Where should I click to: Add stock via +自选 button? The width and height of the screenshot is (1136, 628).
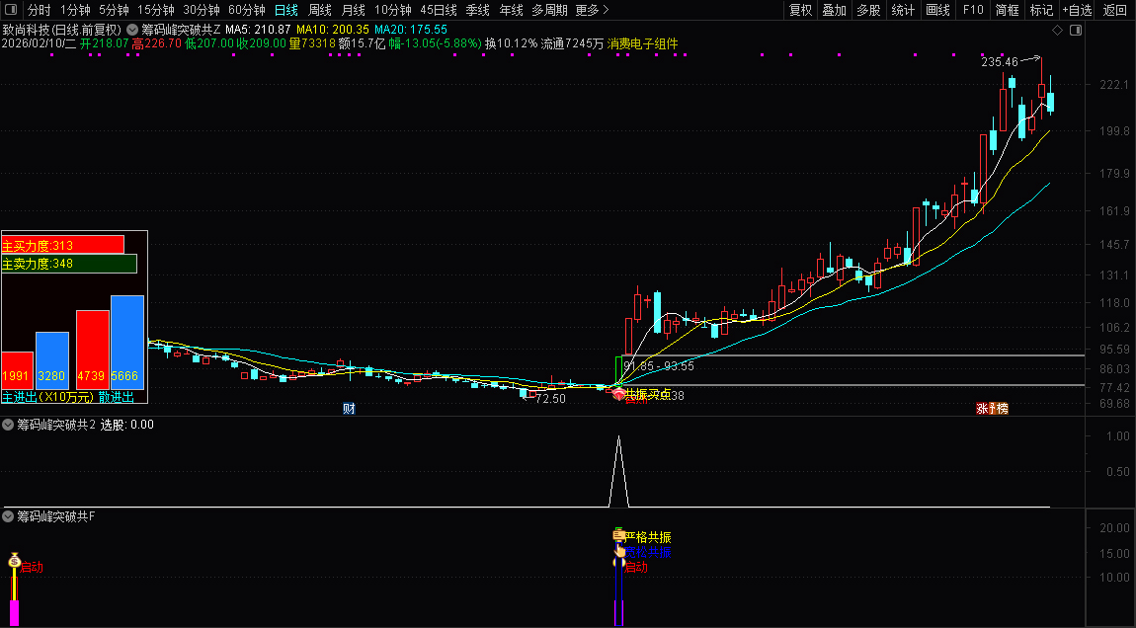(x=1078, y=10)
